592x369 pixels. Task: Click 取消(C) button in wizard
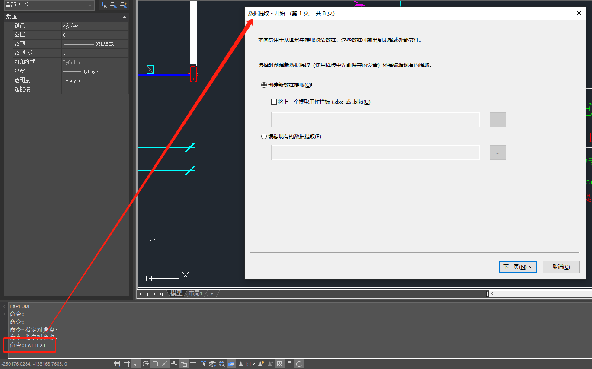[561, 267]
